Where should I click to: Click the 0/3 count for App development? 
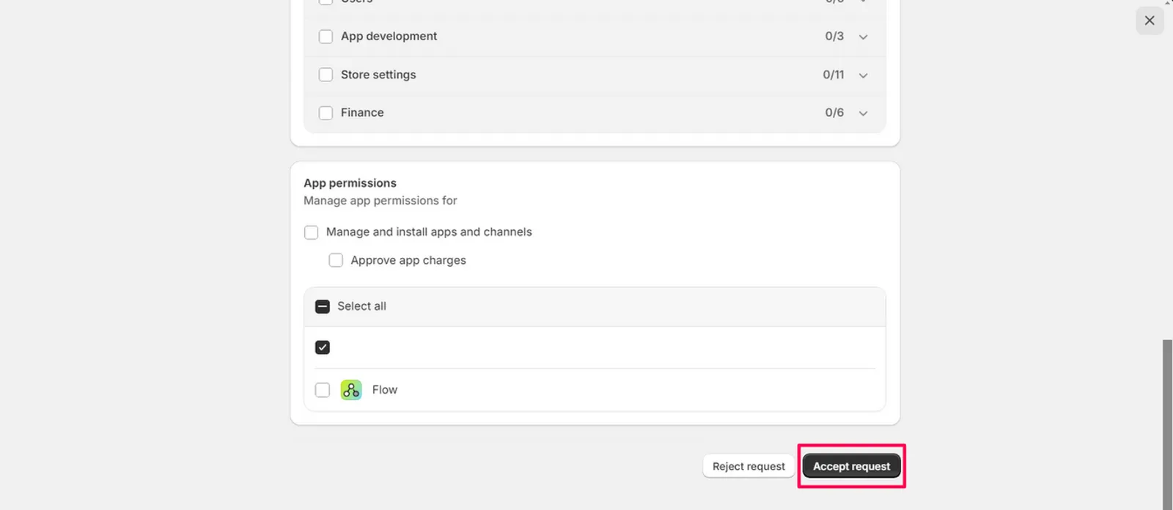(834, 36)
